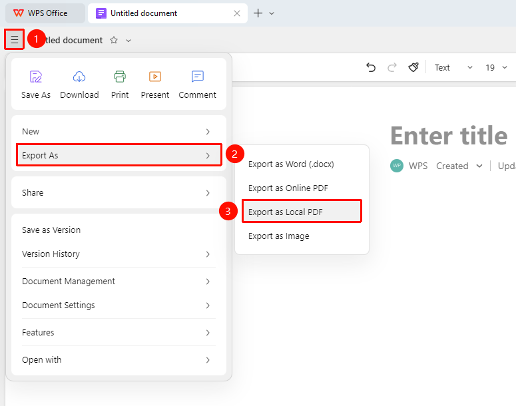
Task: Star the document as favorite
Action: 114,40
